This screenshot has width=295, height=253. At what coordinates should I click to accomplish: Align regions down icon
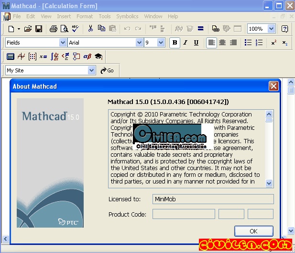coord(163,29)
